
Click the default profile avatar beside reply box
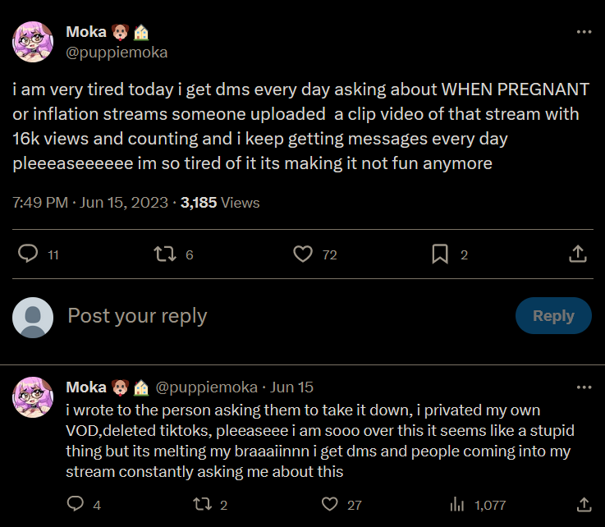[34, 317]
